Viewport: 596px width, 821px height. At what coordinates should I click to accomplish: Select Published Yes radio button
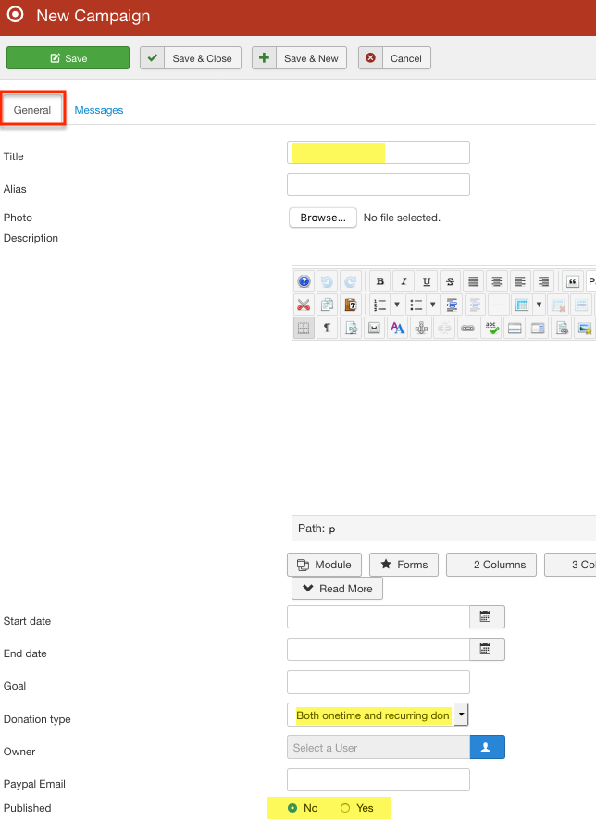pos(346,808)
